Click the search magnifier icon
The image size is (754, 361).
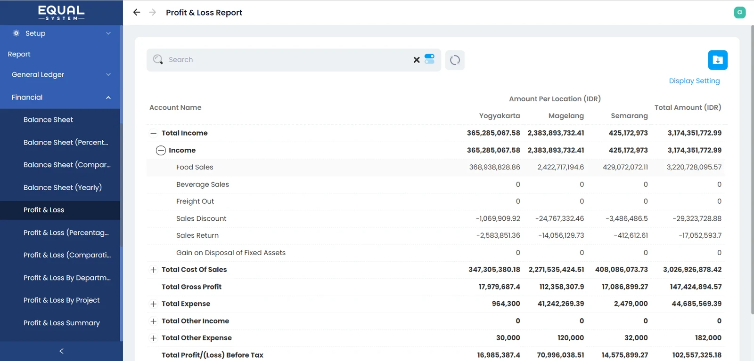click(158, 59)
